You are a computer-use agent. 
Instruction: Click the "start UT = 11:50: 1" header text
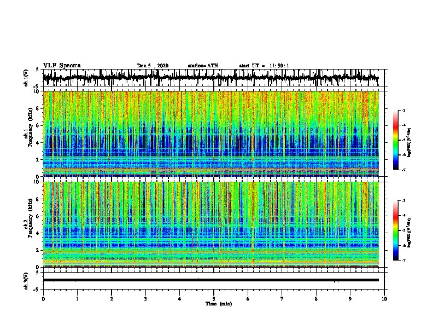pyautogui.click(x=264, y=66)
